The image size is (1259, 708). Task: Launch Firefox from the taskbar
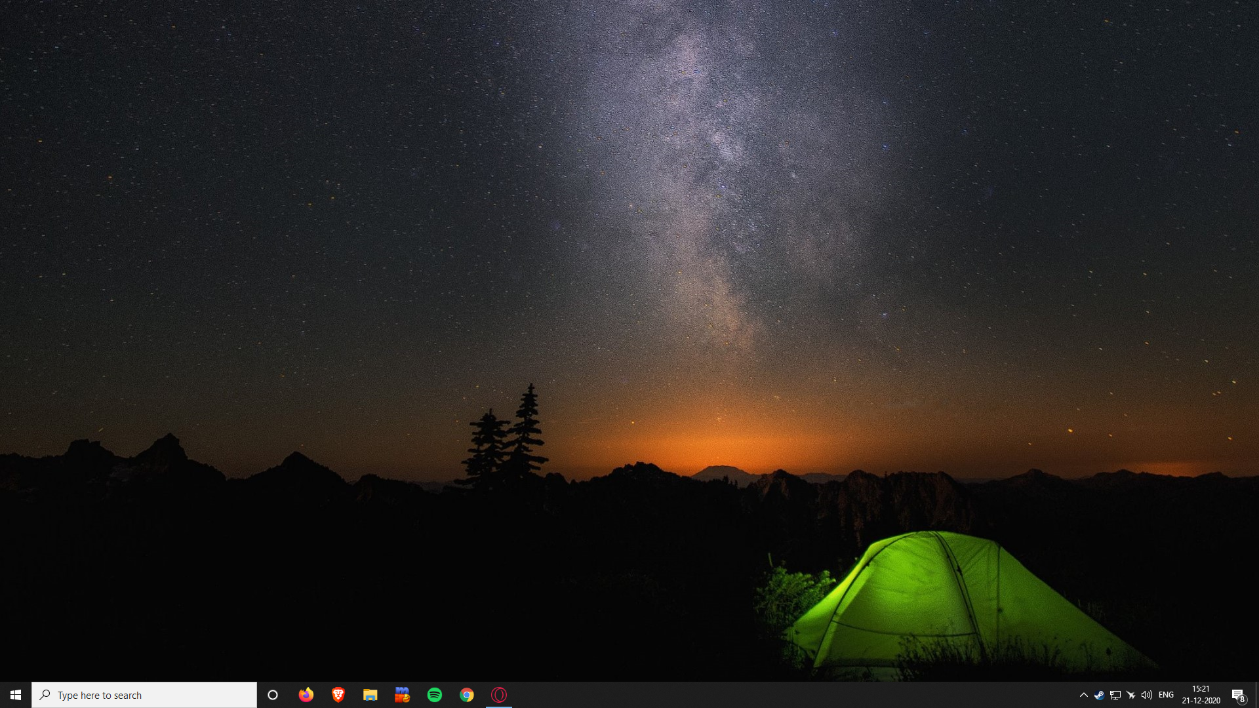click(x=306, y=695)
